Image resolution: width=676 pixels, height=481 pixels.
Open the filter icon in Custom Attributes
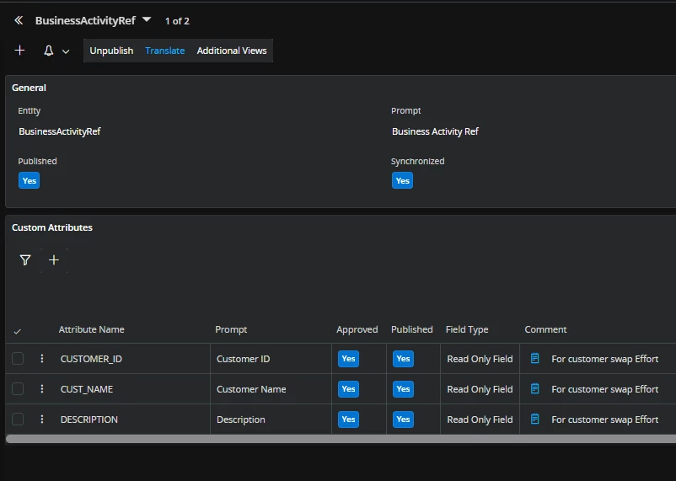[25, 260]
